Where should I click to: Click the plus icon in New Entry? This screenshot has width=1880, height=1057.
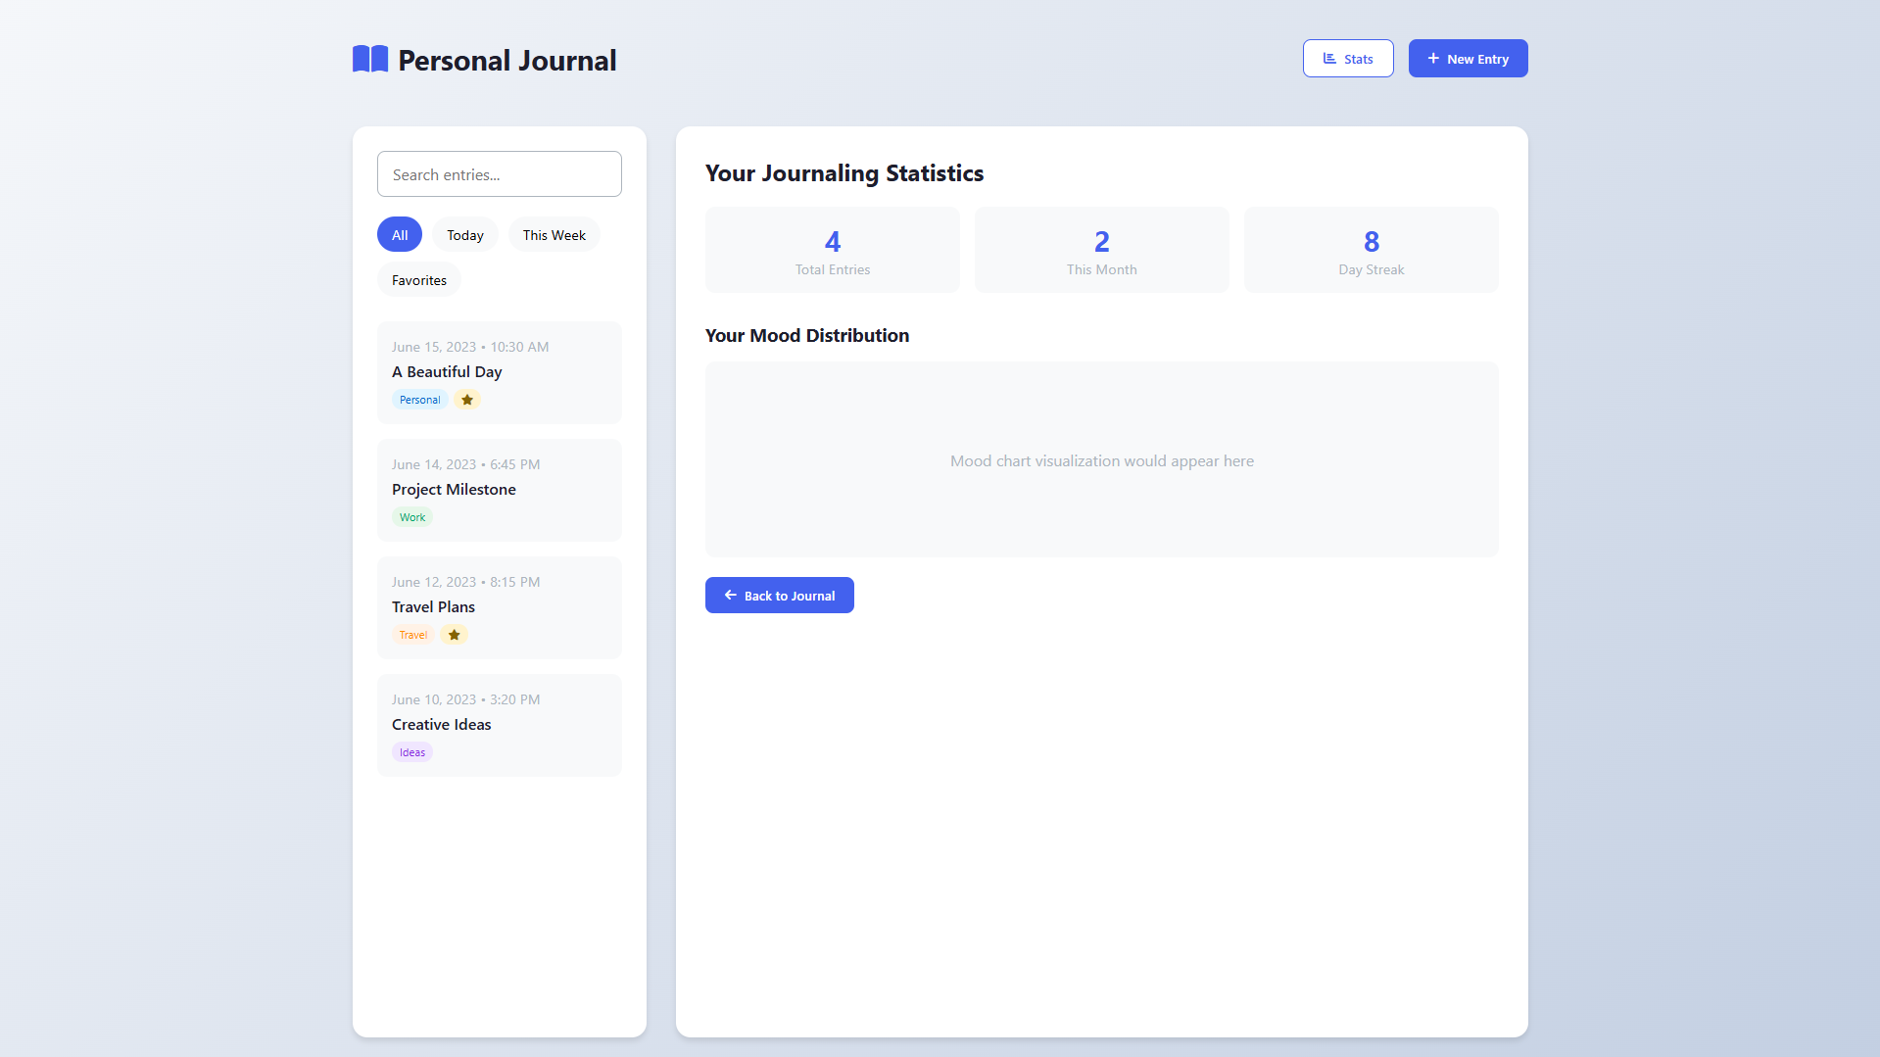(x=1433, y=59)
